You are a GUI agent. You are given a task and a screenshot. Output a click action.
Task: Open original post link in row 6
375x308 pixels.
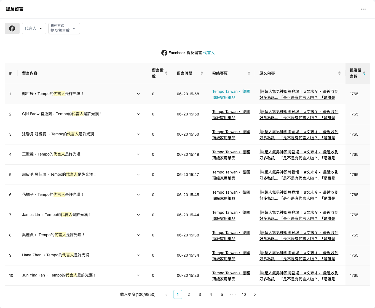click(299, 195)
